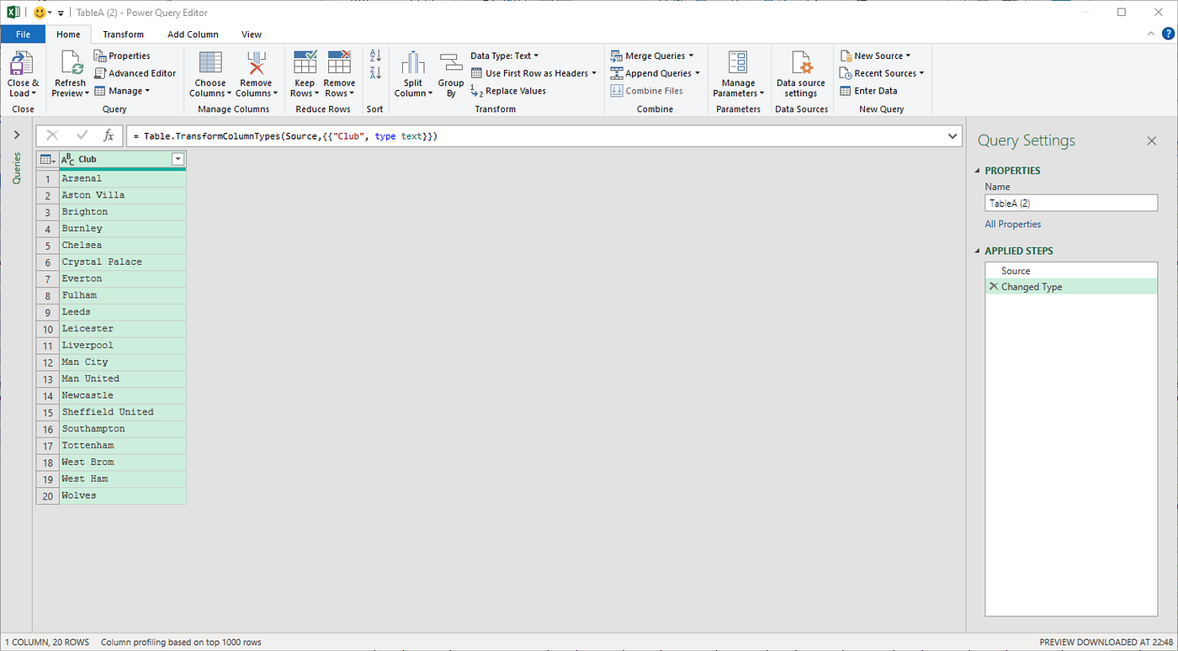Open the All Properties link

pyautogui.click(x=1012, y=224)
